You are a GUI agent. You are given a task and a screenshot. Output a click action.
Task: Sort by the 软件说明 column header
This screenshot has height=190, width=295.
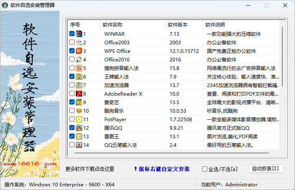tap(241, 25)
